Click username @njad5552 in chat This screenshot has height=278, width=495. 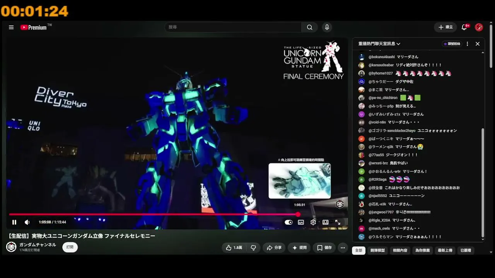378,196
